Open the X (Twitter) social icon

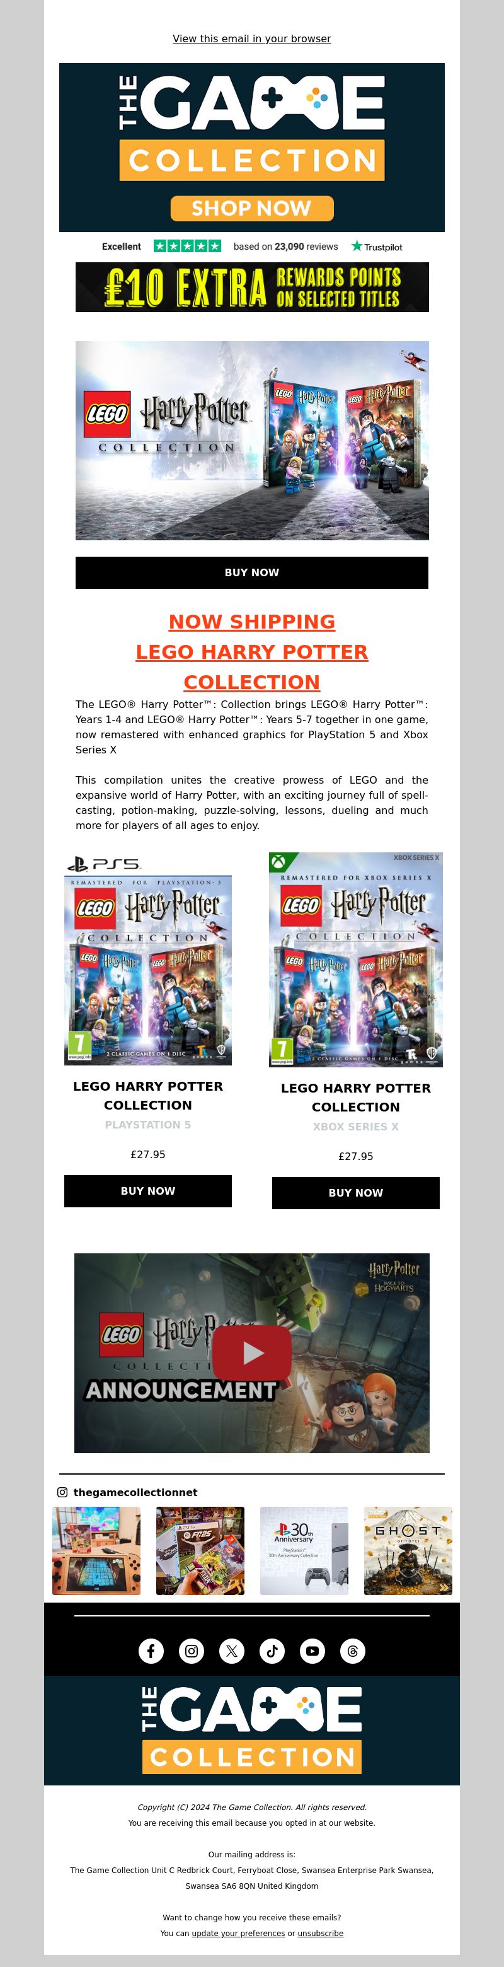(232, 1651)
